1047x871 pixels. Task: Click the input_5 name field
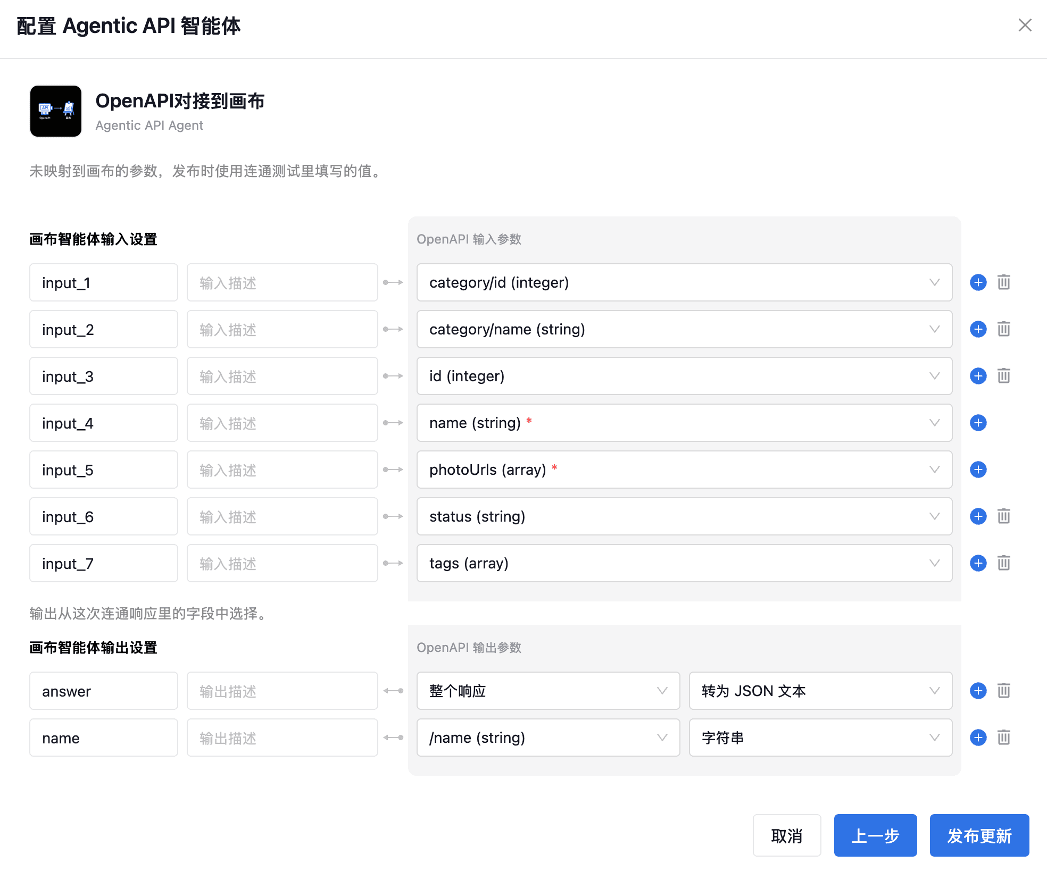pos(104,470)
